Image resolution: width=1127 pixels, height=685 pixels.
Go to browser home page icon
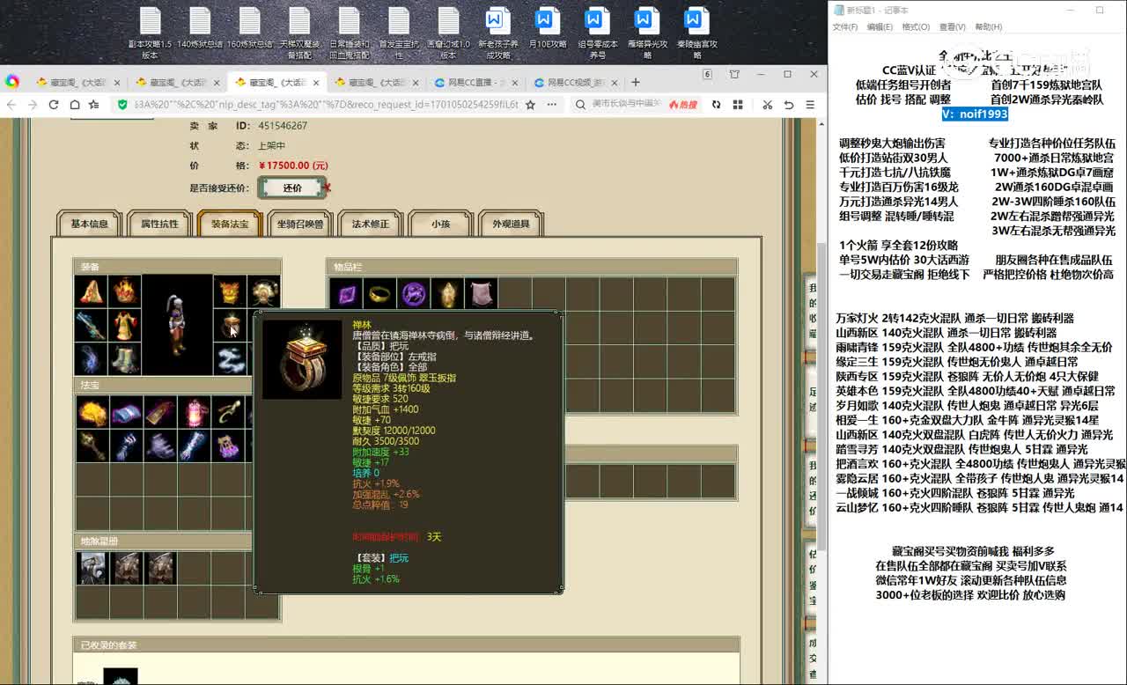[x=75, y=105]
